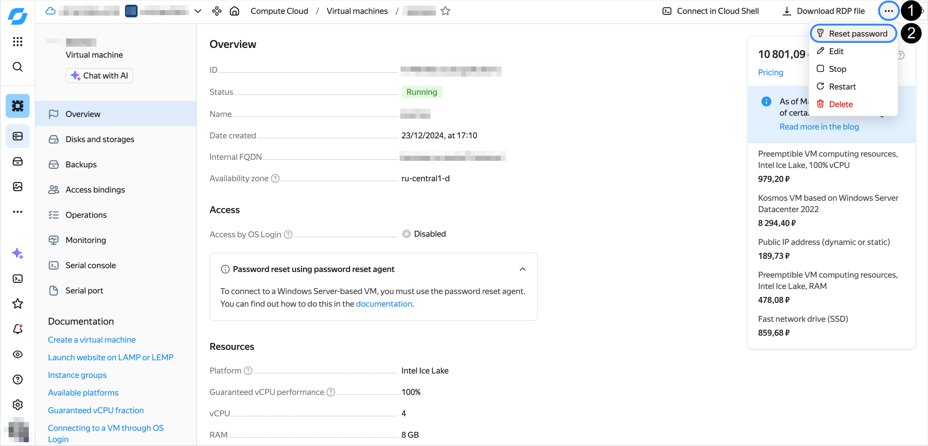
Task: Open the three-dots actions menu
Action: click(x=888, y=11)
